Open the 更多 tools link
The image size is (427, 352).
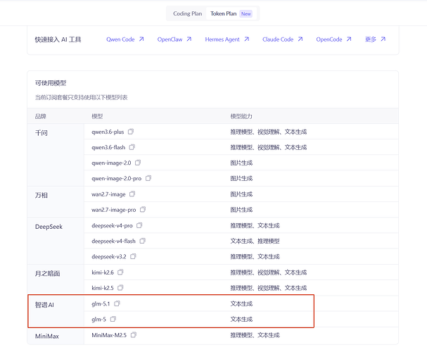(370, 39)
